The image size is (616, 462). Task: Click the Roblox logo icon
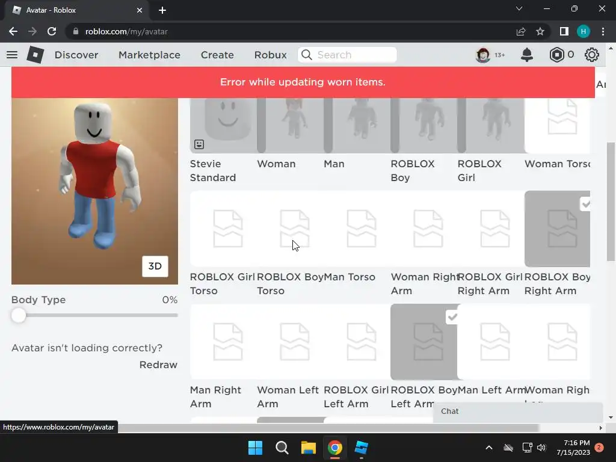pos(35,55)
